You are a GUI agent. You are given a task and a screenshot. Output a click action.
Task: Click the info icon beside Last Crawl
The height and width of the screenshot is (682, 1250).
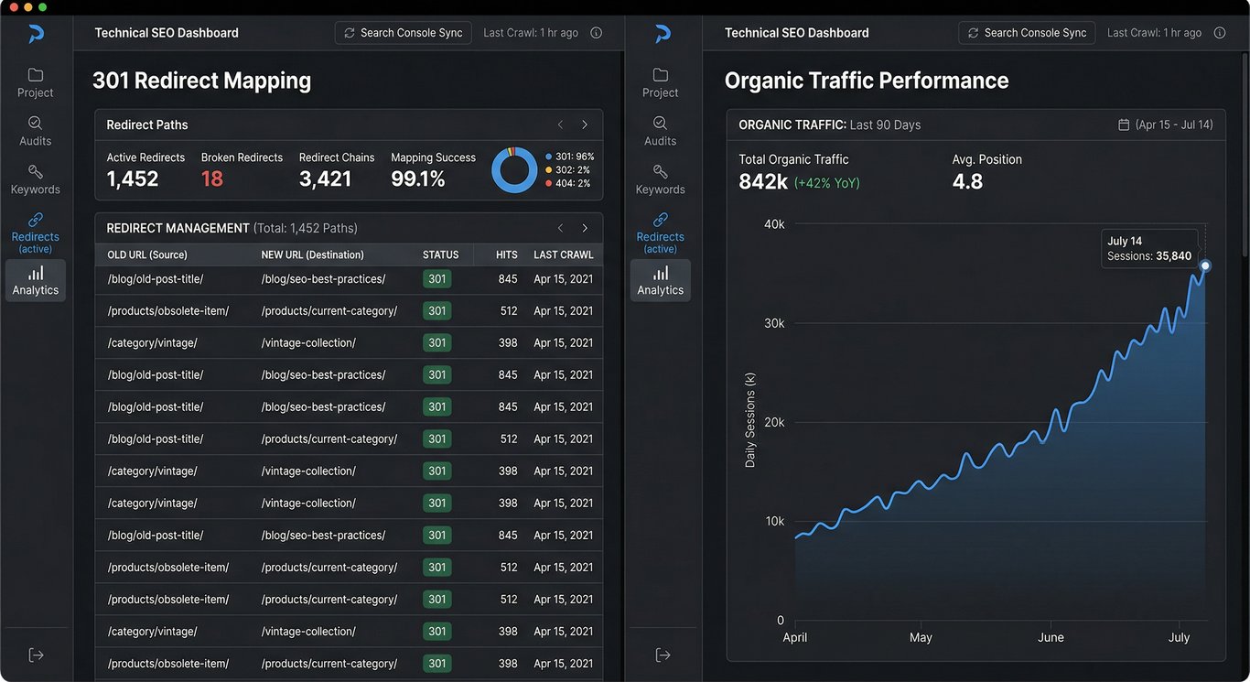click(597, 32)
